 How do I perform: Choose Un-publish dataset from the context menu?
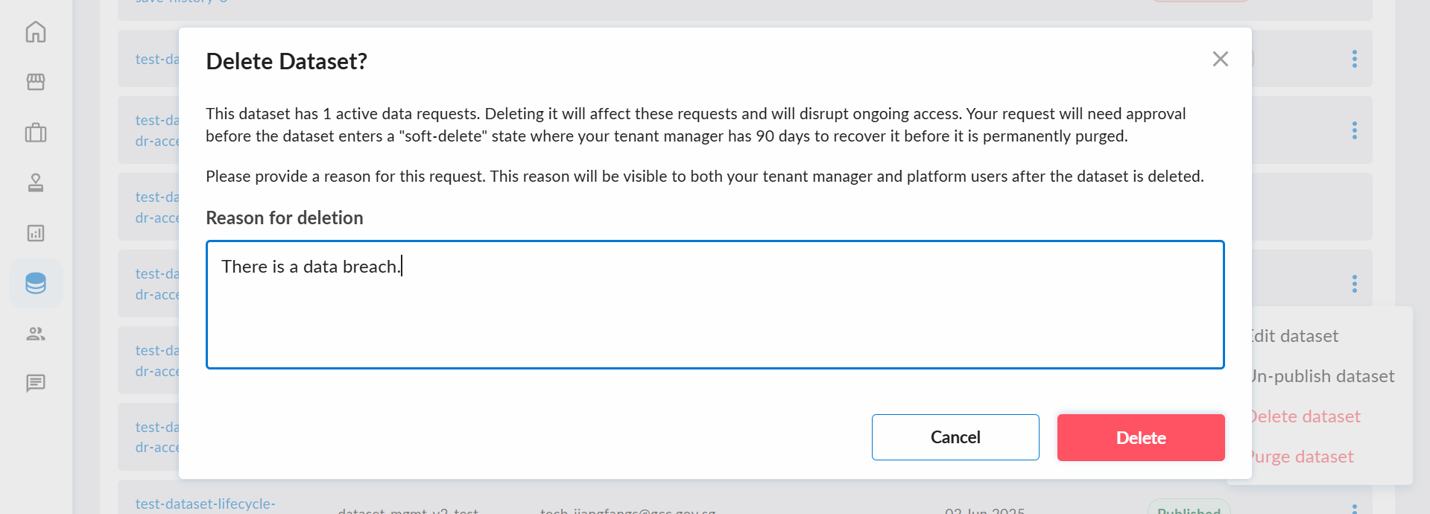click(x=1323, y=376)
